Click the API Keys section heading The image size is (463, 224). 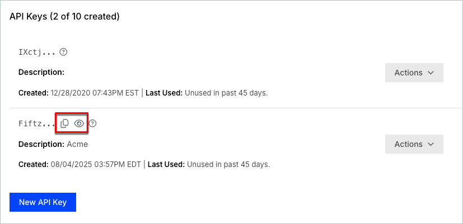pyautogui.click(x=64, y=16)
